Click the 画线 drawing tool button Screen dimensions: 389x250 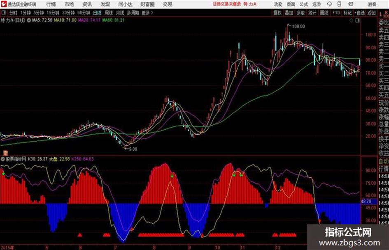pyautogui.click(x=324, y=13)
